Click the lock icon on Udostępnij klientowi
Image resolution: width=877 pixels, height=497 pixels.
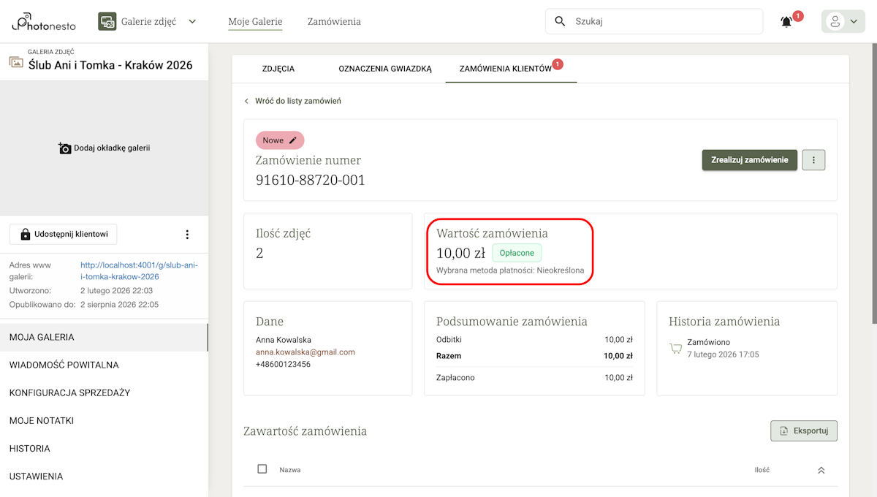click(26, 234)
